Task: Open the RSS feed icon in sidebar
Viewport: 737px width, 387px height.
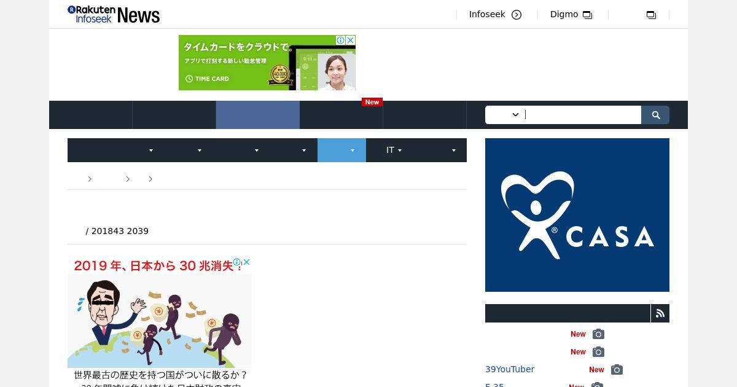Action: pos(660,313)
